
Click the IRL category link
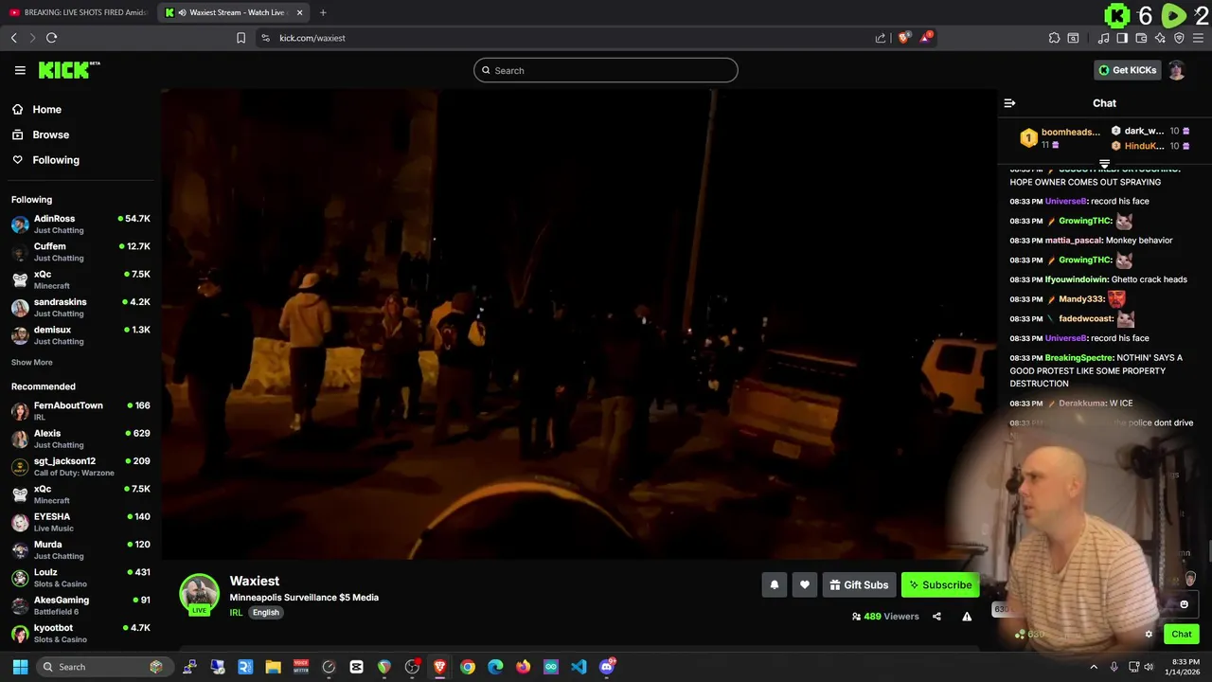point(236,613)
